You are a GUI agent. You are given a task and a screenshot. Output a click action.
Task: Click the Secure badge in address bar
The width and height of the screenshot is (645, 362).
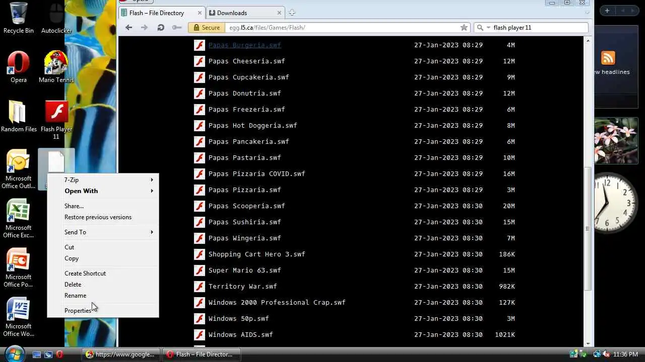[x=206, y=28]
